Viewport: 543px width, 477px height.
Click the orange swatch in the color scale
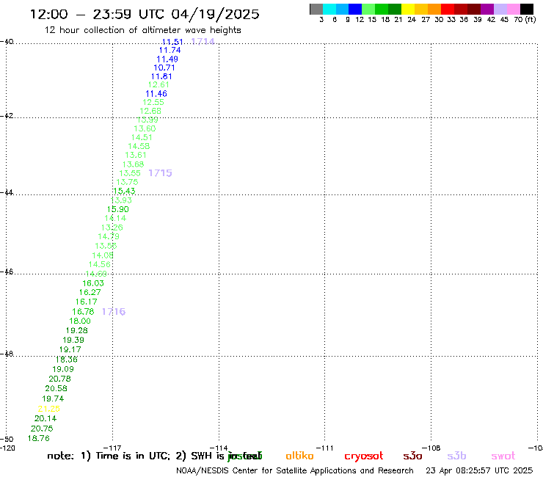point(434,9)
